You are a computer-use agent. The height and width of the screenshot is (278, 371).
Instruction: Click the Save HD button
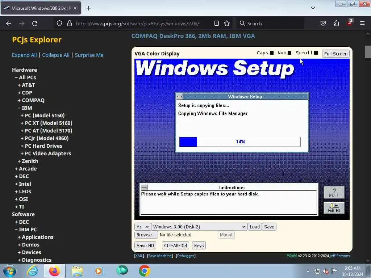coord(145,246)
